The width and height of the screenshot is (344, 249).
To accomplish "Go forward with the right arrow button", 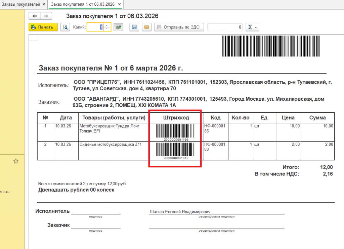I will [x=46, y=16].
